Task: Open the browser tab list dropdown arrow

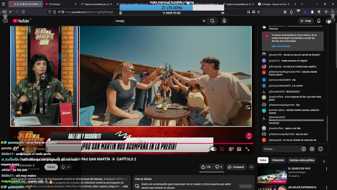Action: (x=302, y=4)
